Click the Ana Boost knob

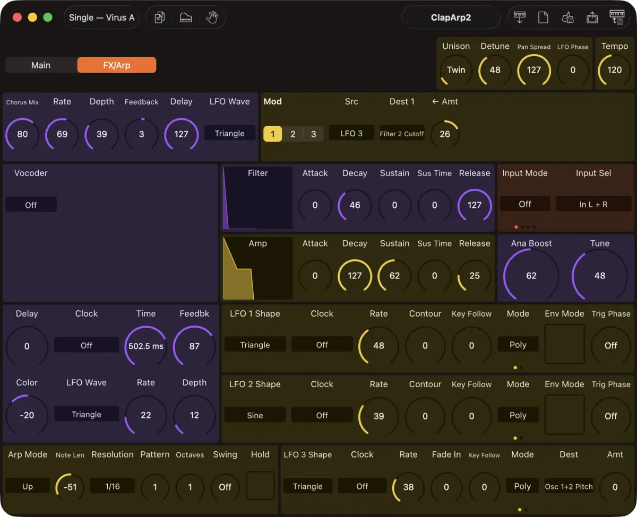coord(531,276)
